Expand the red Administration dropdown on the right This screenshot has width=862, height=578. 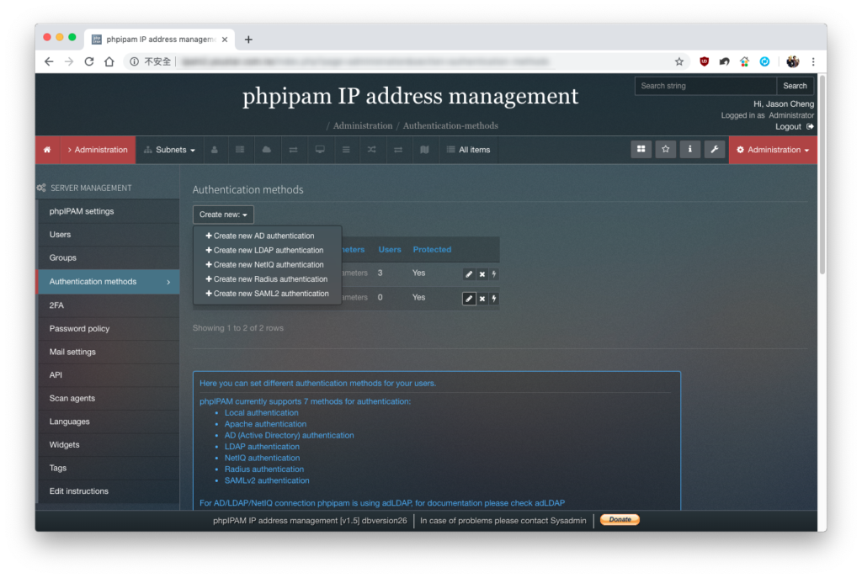(x=773, y=150)
